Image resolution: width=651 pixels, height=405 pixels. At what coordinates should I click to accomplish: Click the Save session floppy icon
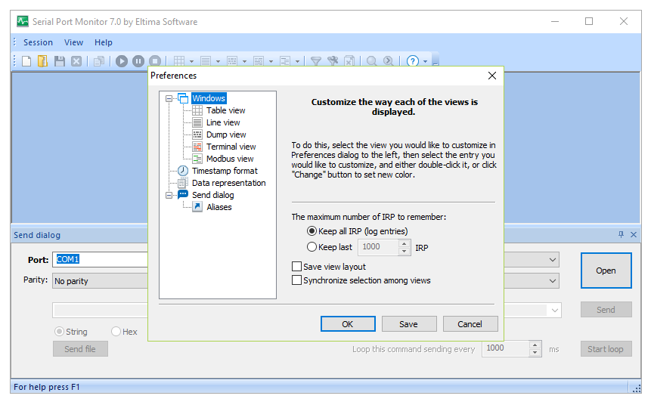(x=60, y=61)
